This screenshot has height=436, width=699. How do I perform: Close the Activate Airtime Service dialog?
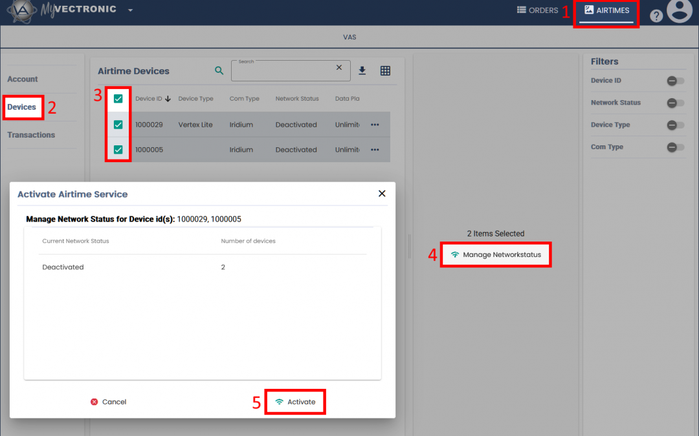click(382, 194)
